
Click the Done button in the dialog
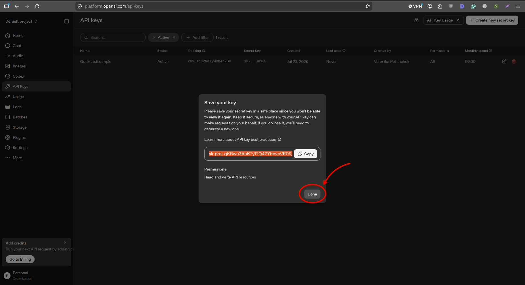[x=312, y=194]
